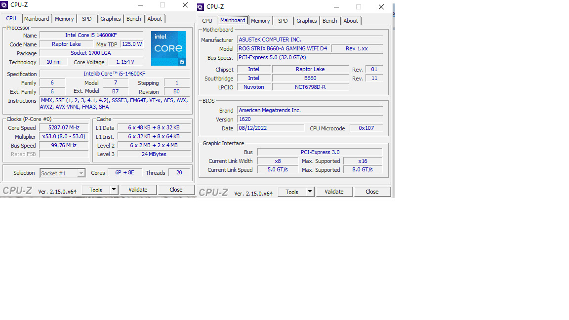
Task: Click the empty Rated FSB field
Action: pos(64,154)
